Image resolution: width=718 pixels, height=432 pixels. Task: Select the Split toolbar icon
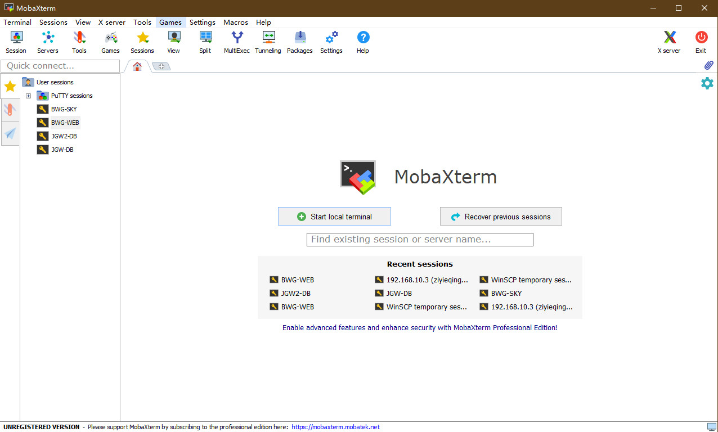coord(205,42)
